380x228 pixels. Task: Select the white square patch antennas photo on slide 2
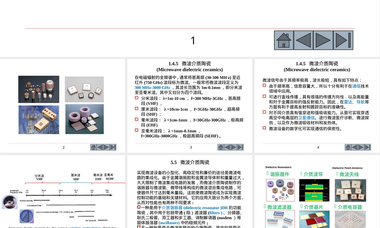pyautogui.click(x=84, y=89)
